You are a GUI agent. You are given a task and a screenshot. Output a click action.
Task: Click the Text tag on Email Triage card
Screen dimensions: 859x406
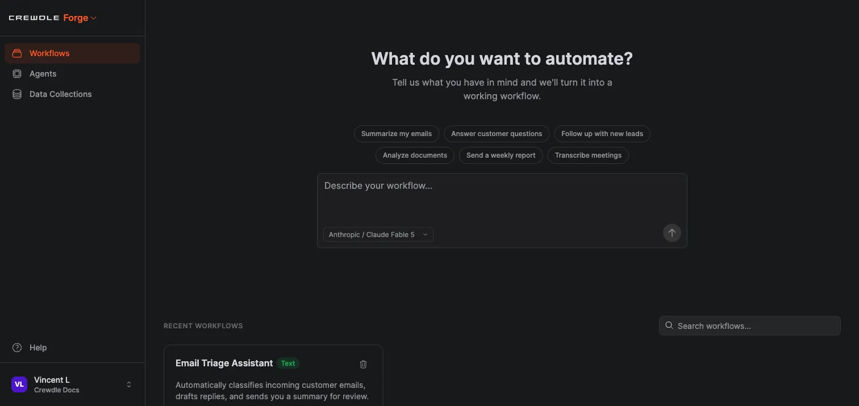(288, 363)
